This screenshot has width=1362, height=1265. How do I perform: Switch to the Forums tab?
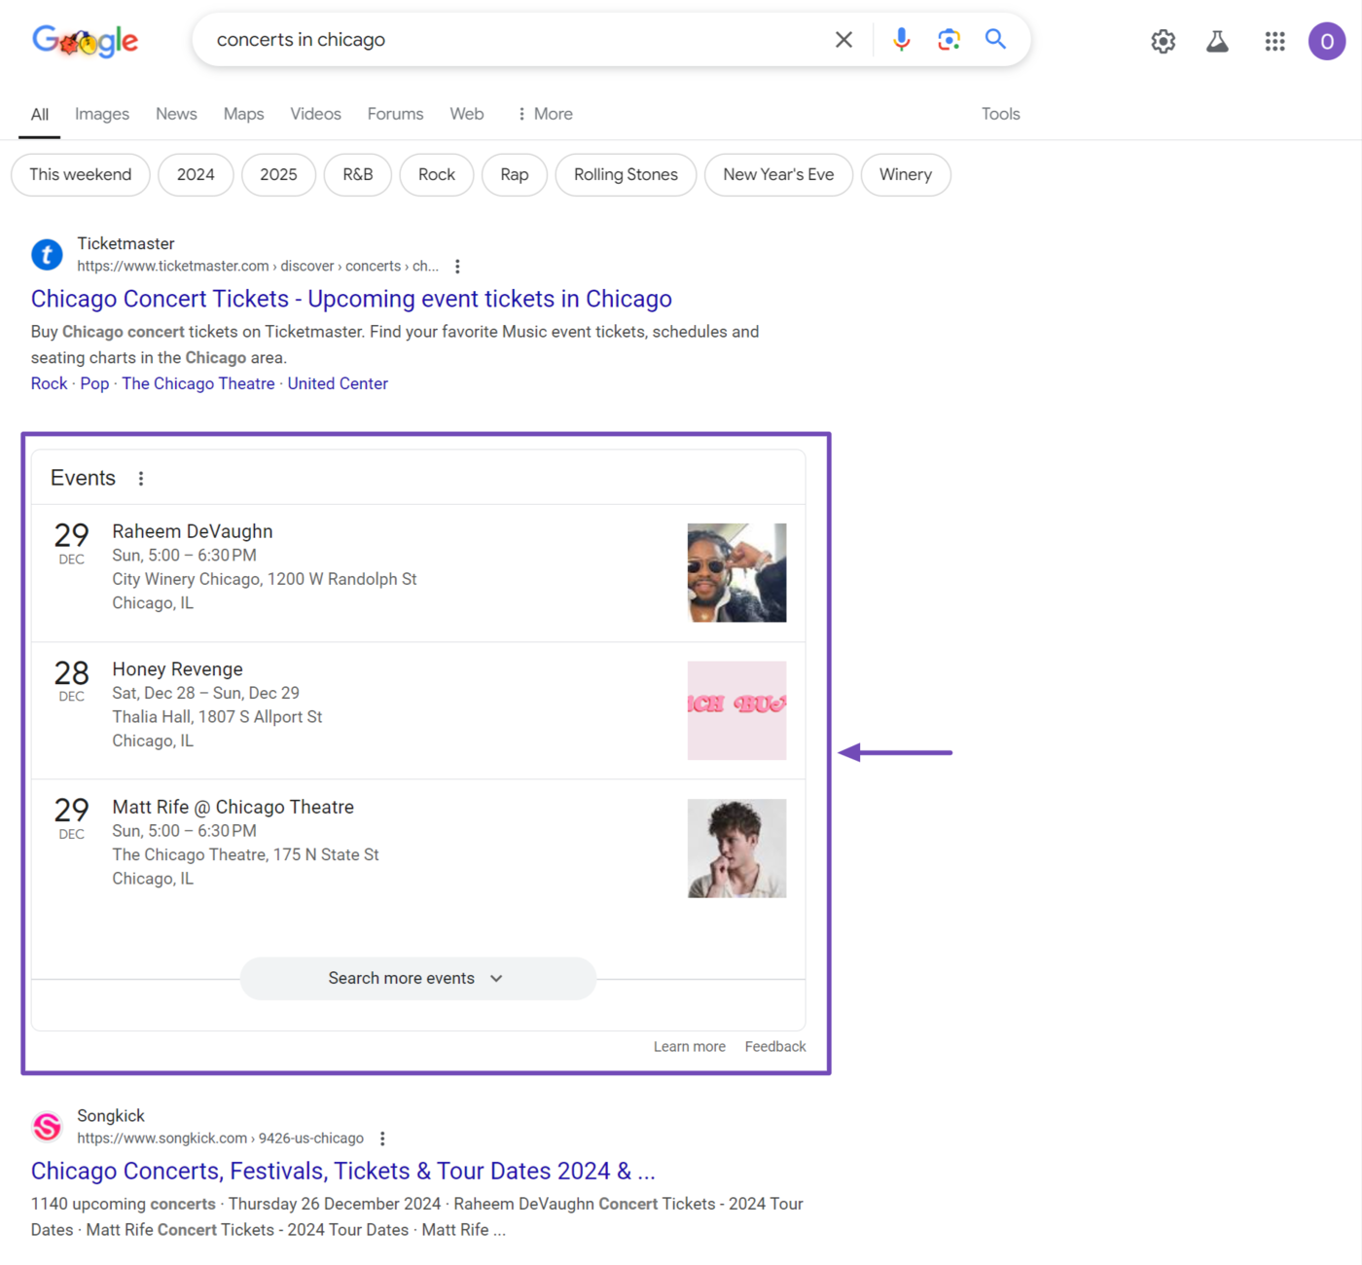click(x=395, y=114)
